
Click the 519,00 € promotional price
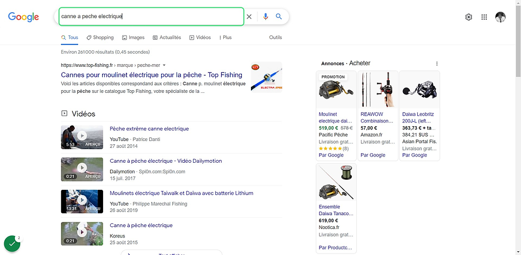[x=327, y=128]
